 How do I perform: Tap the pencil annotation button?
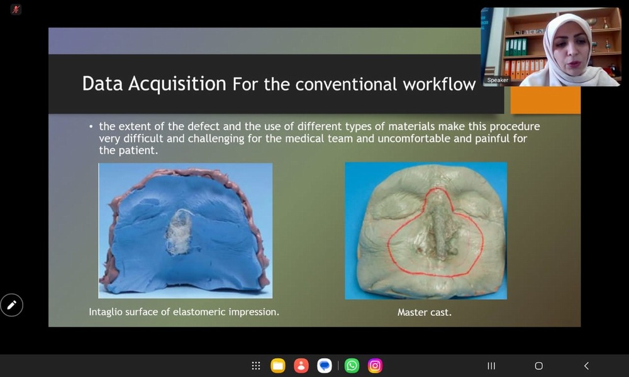click(x=11, y=305)
